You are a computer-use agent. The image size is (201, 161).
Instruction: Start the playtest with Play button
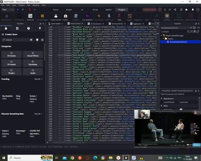[x=18, y=10]
